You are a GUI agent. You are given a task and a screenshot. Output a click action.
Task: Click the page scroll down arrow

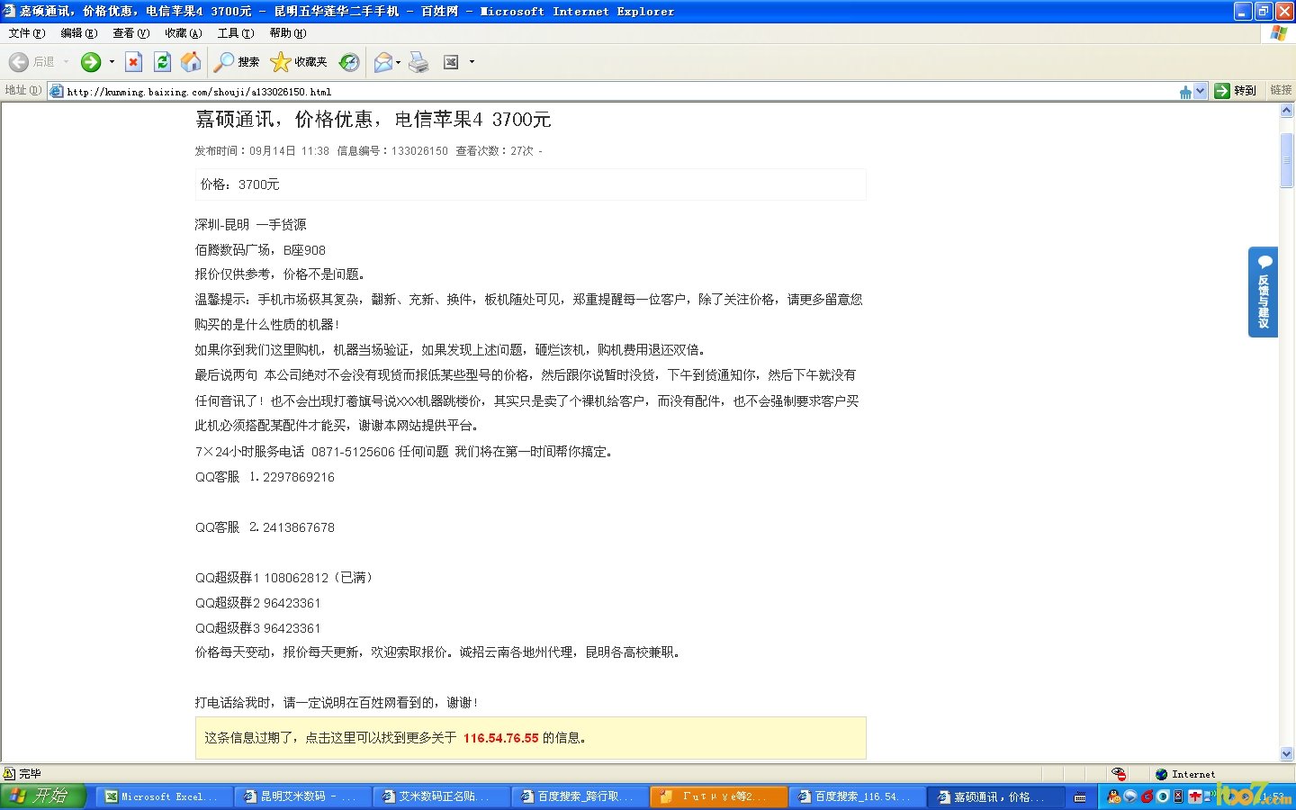point(1286,753)
